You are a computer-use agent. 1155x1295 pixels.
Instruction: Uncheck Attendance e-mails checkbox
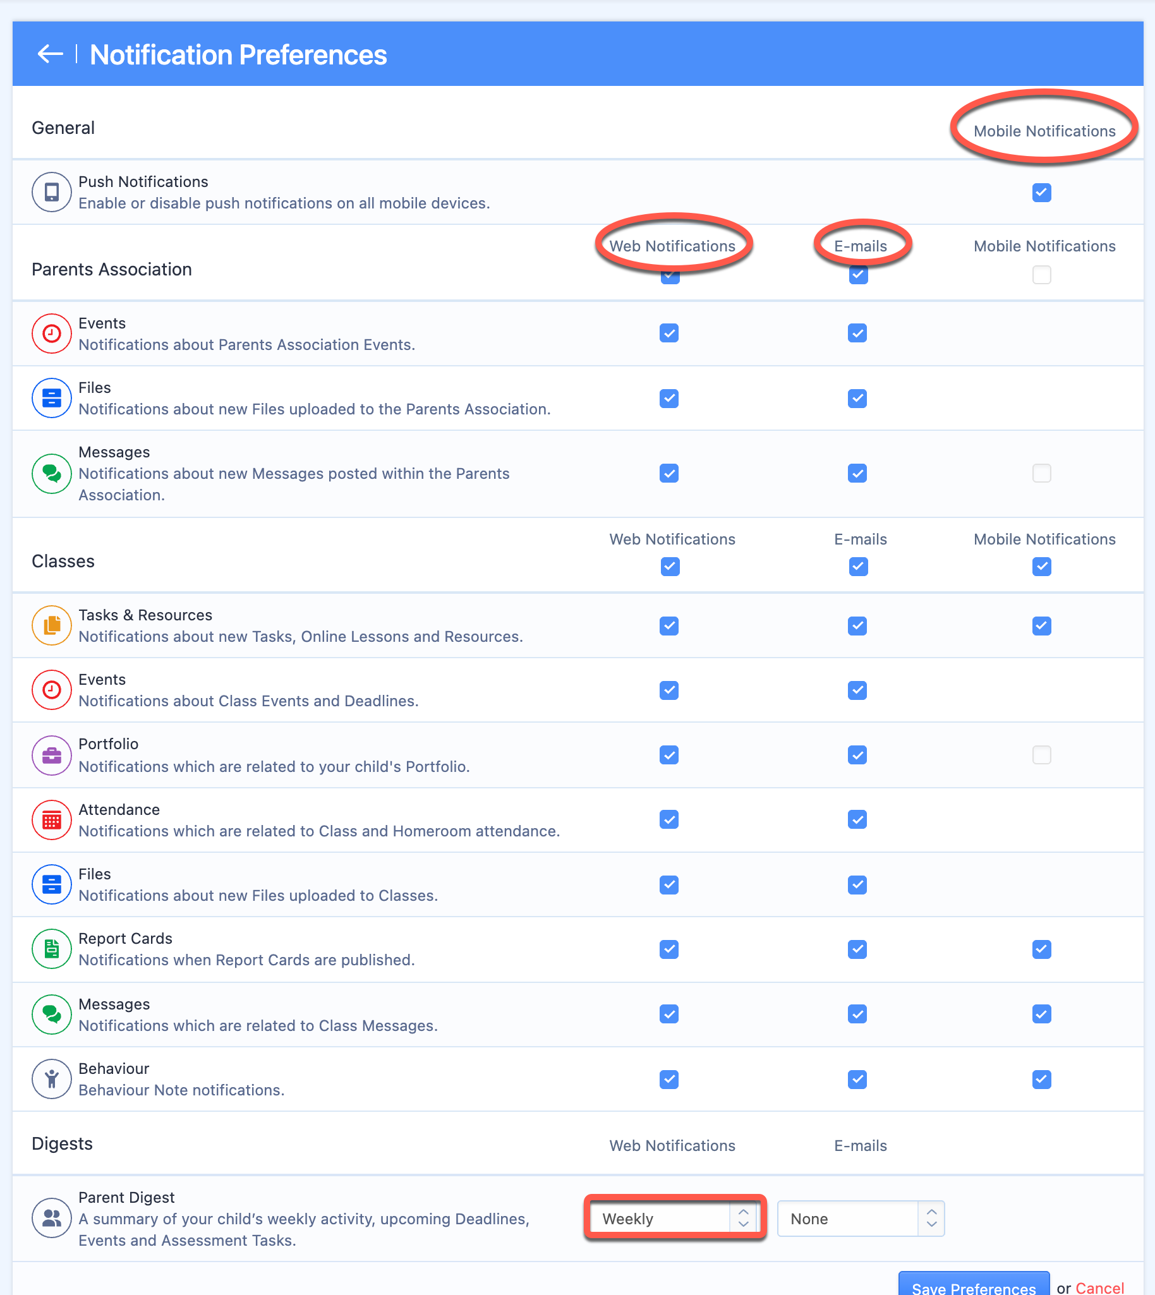click(x=857, y=820)
